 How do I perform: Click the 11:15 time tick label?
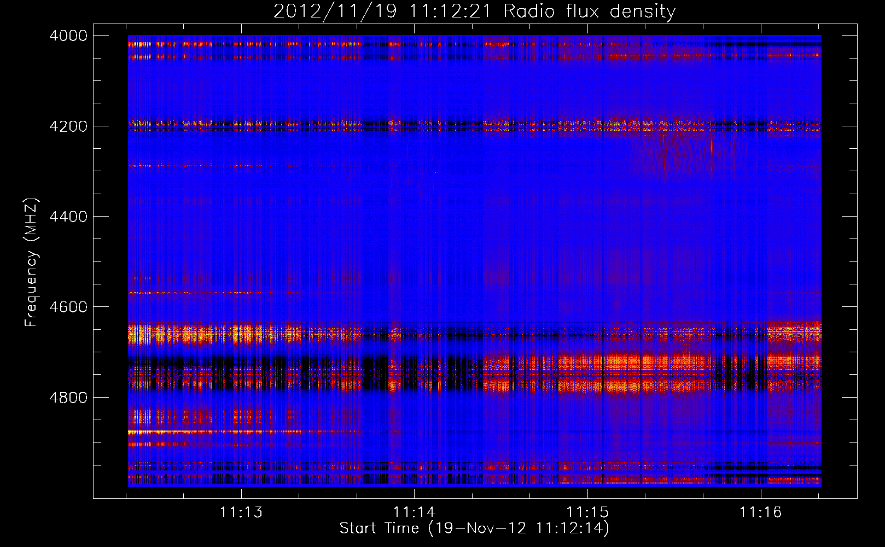(587, 512)
